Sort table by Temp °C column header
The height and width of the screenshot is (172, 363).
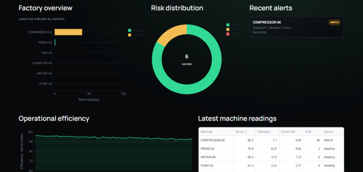(x=245, y=132)
